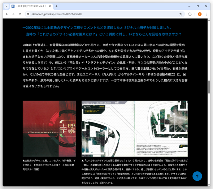
Task: Reload the current page
Action: [x=20, y=14]
